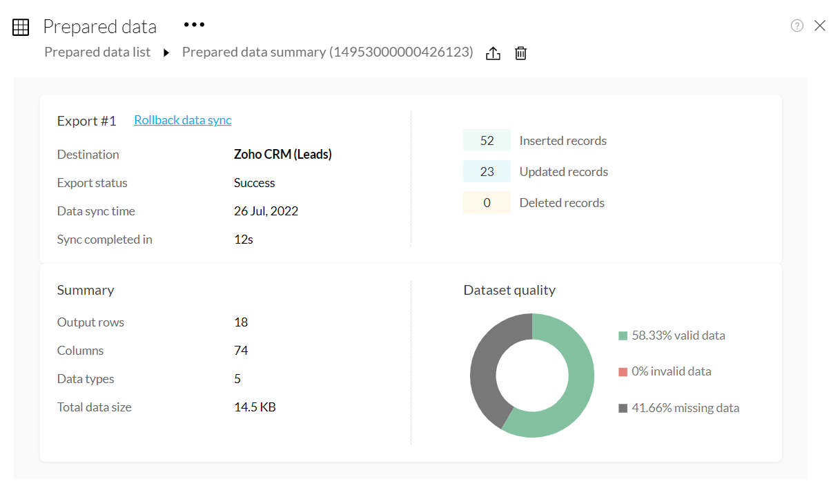Click the 0 deleted records badge
The height and width of the screenshot is (497, 831).
click(x=487, y=202)
